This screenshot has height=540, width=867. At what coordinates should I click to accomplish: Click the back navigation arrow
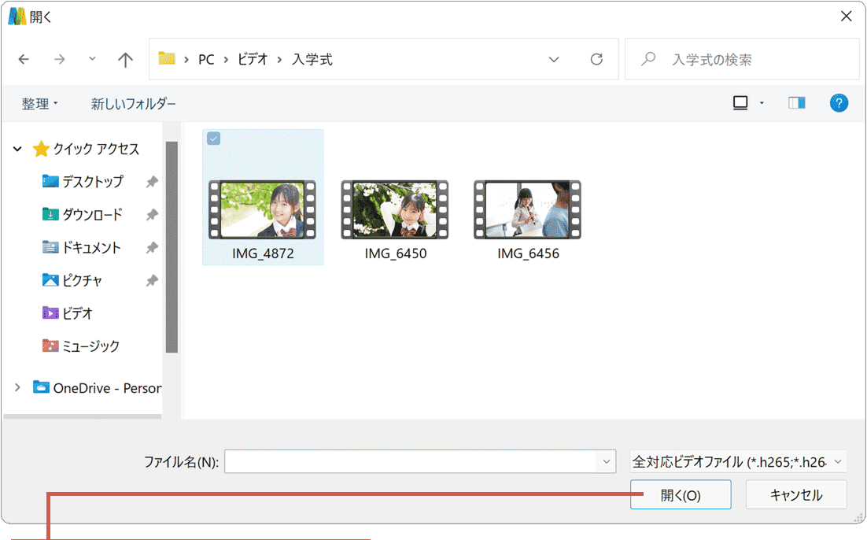pyautogui.click(x=24, y=60)
